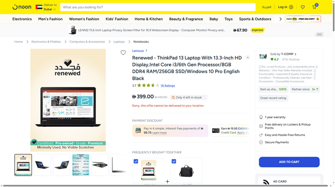Click the main renewed laptop product image
The image size is (335, 187).
coord(68,100)
